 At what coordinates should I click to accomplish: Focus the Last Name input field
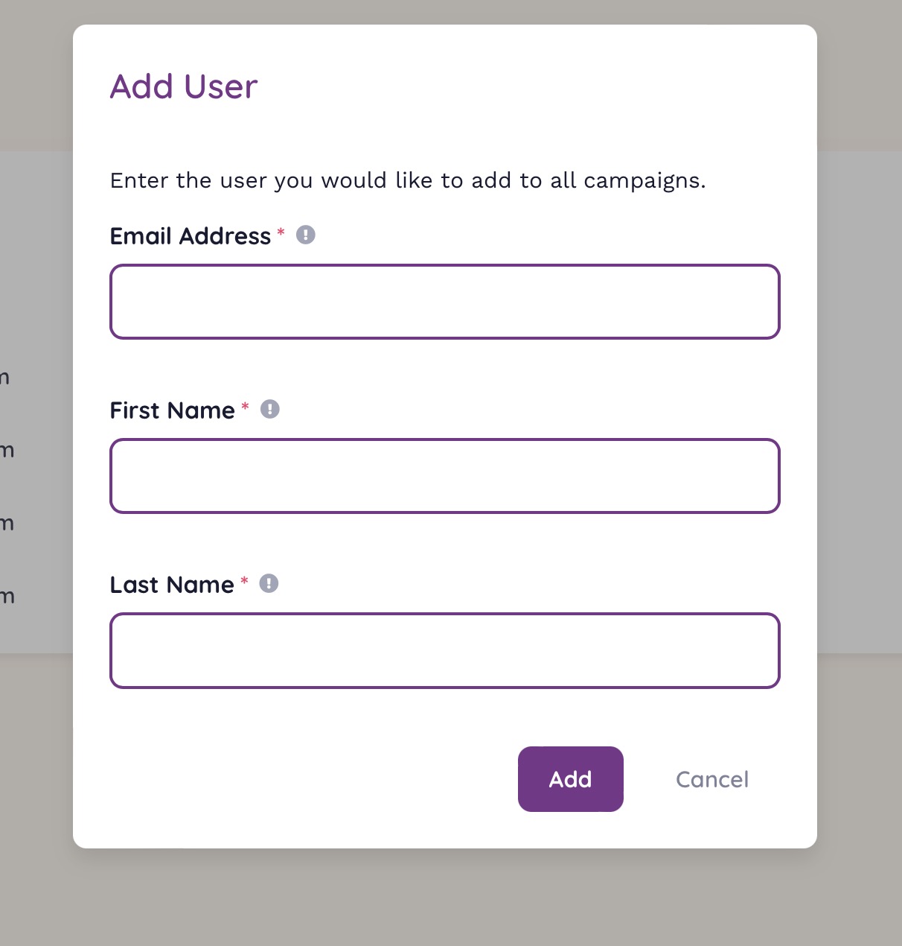coord(445,650)
